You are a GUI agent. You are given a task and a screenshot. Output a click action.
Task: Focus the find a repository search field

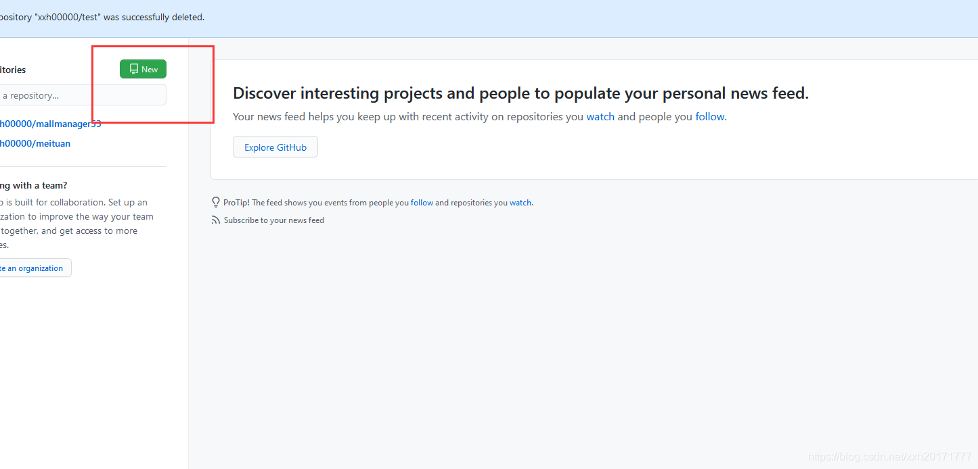pyautogui.click(x=83, y=95)
